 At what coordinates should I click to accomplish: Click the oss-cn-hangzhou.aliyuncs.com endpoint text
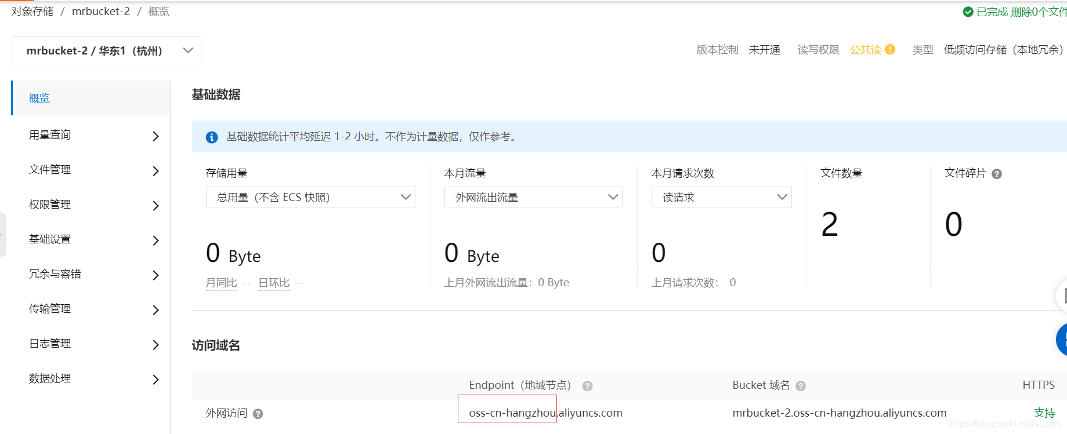[545, 413]
